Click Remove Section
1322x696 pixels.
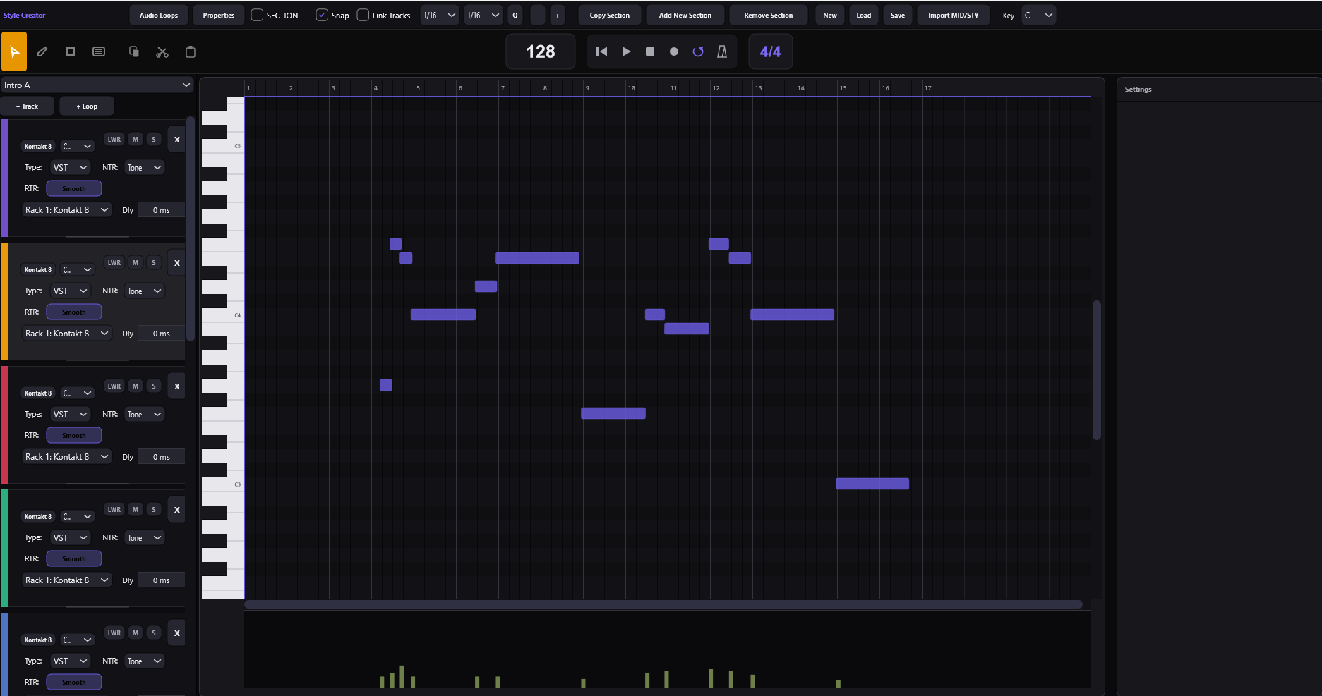tap(769, 16)
